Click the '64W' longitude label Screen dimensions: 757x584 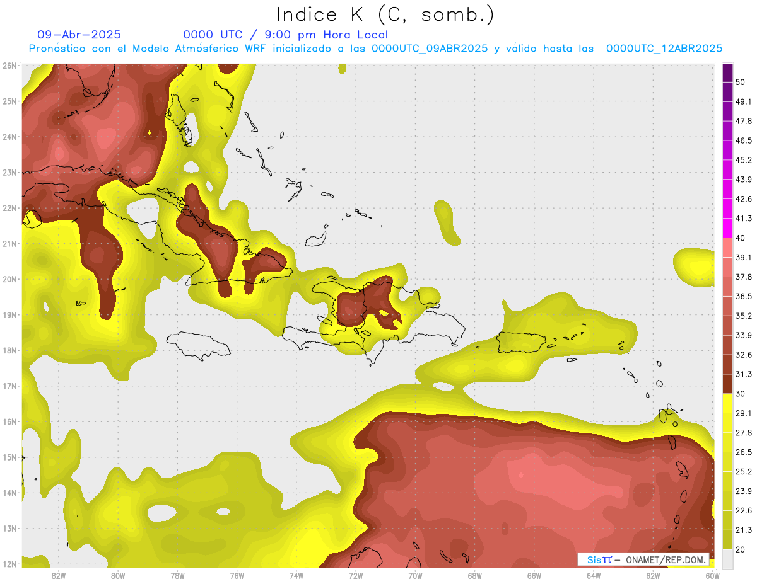[x=594, y=575]
